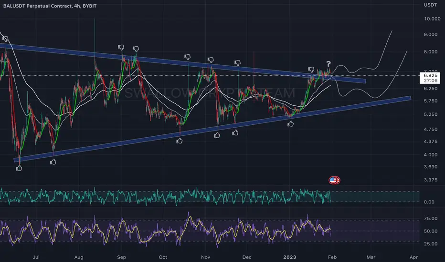The height and width of the screenshot is (262, 445).
Task: Click the 25.00 RSI scale label
Action: (431, 243)
